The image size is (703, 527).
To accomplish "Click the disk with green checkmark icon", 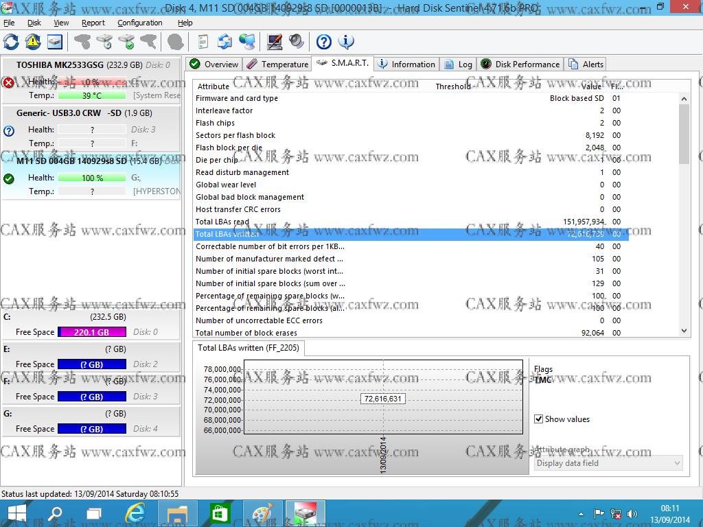I will click(x=126, y=42).
